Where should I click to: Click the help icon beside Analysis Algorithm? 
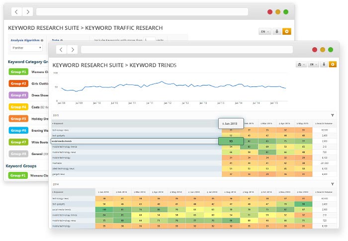coord(42,40)
